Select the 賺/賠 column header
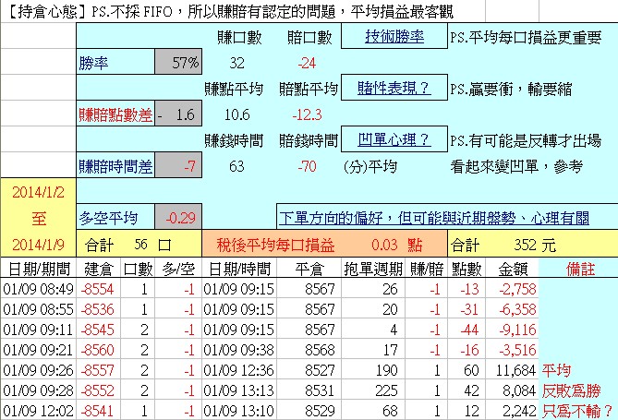Image resolution: width=618 pixels, height=420 pixels. pyautogui.click(x=427, y=270)
